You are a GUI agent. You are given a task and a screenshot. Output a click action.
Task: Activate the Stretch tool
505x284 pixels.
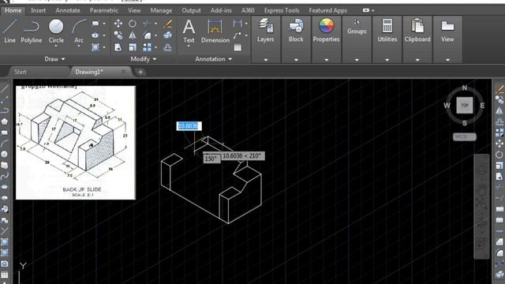coord(118,47)
